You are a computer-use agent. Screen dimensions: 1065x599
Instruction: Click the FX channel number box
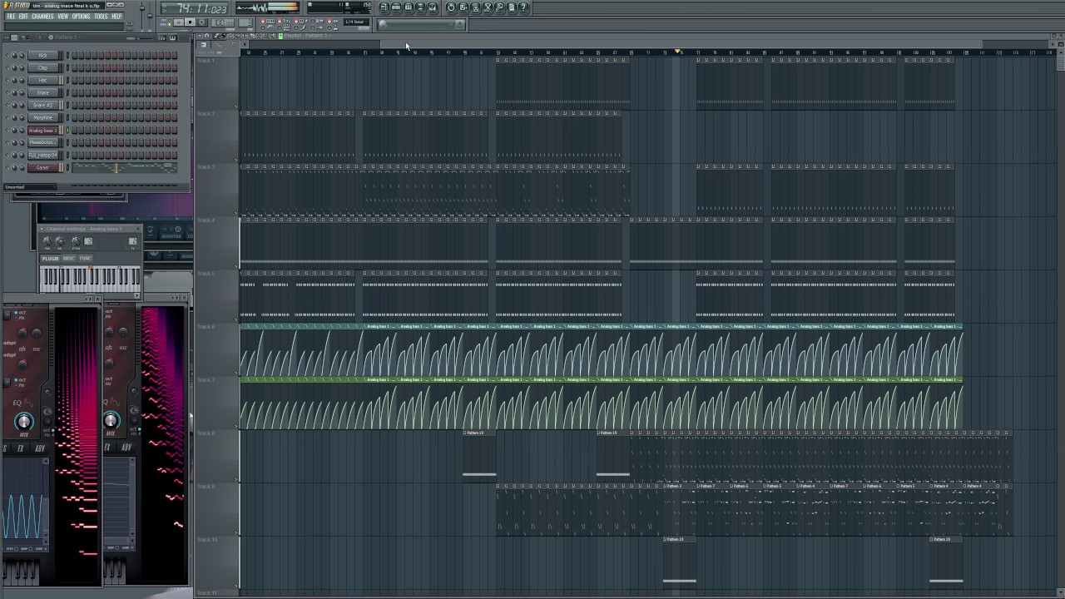tap(133, 241)
